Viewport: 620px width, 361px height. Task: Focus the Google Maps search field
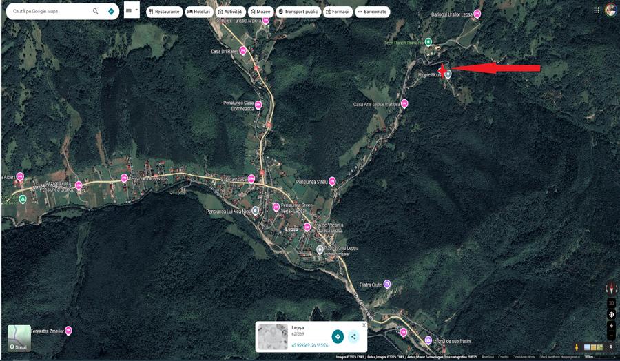coord(47,12)
